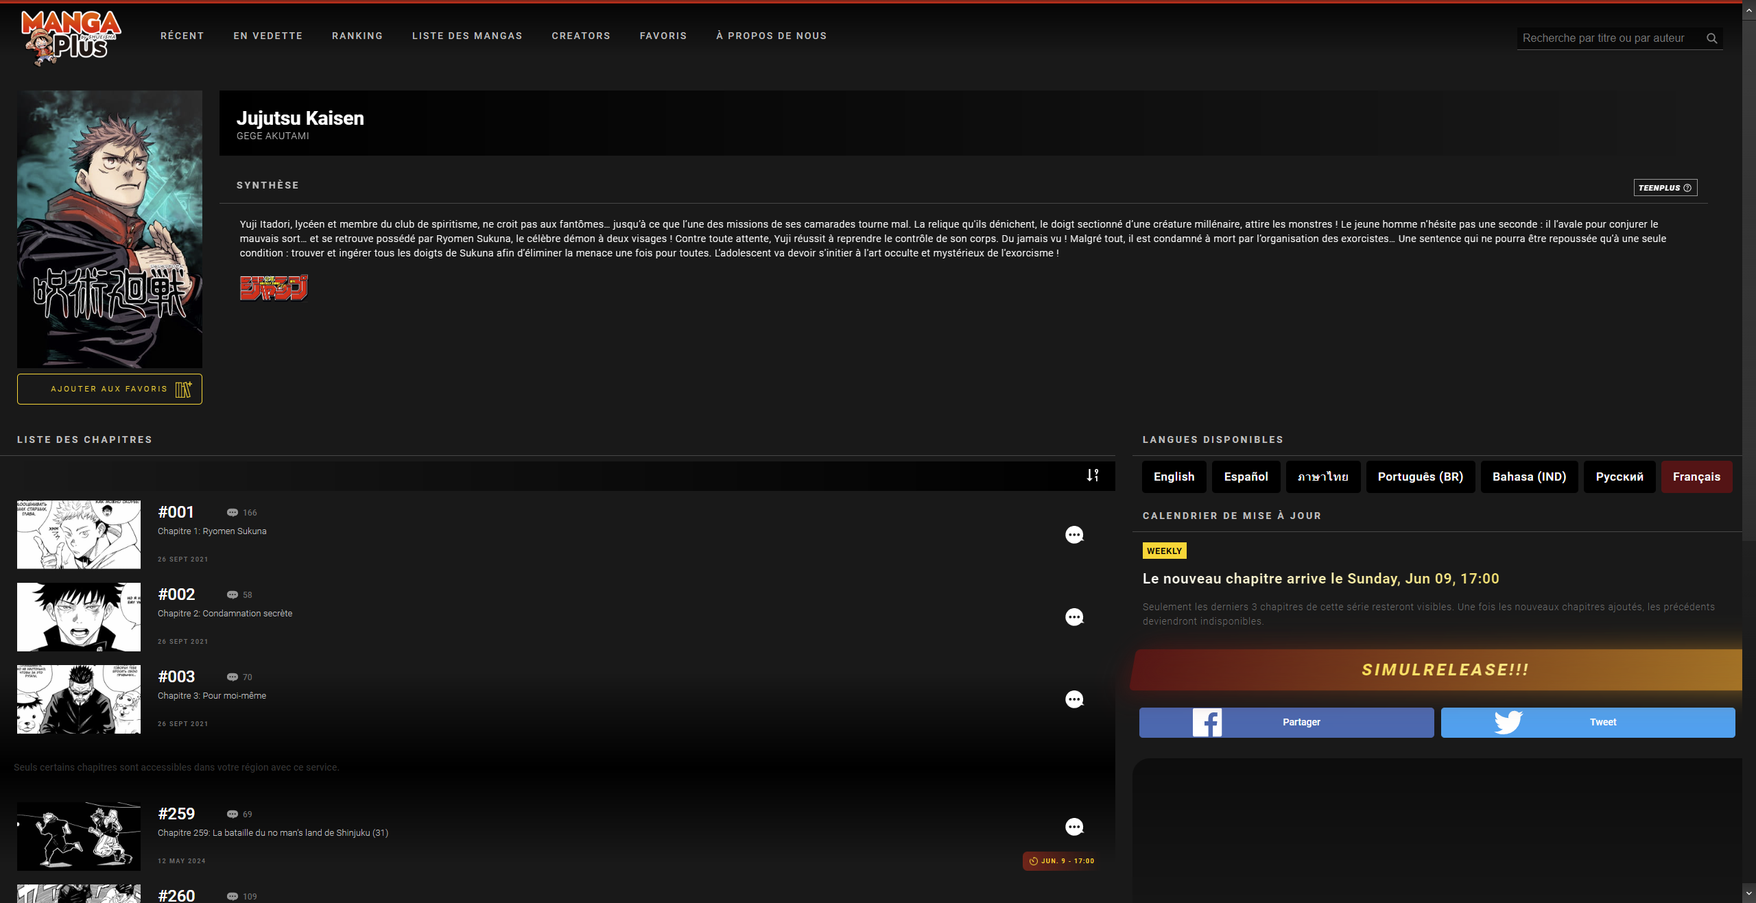Image resolution: width=1756 pixels, height=903 pixels.
Task: Click the search magnifier icon
Action: (x=1711, y=38)
